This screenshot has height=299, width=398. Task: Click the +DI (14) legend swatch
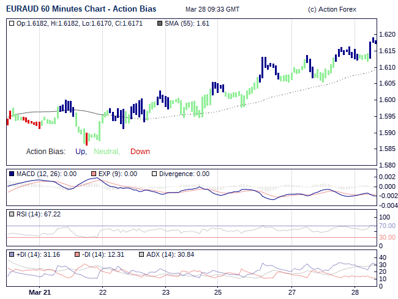pos(12,254)
